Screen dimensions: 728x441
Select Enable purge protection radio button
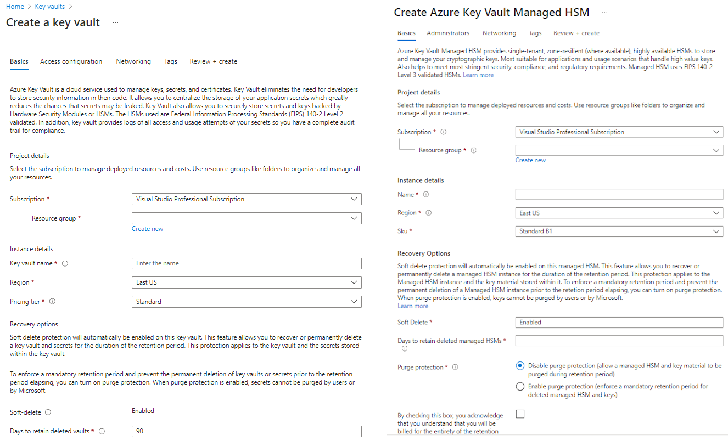[x=520, y=387]
